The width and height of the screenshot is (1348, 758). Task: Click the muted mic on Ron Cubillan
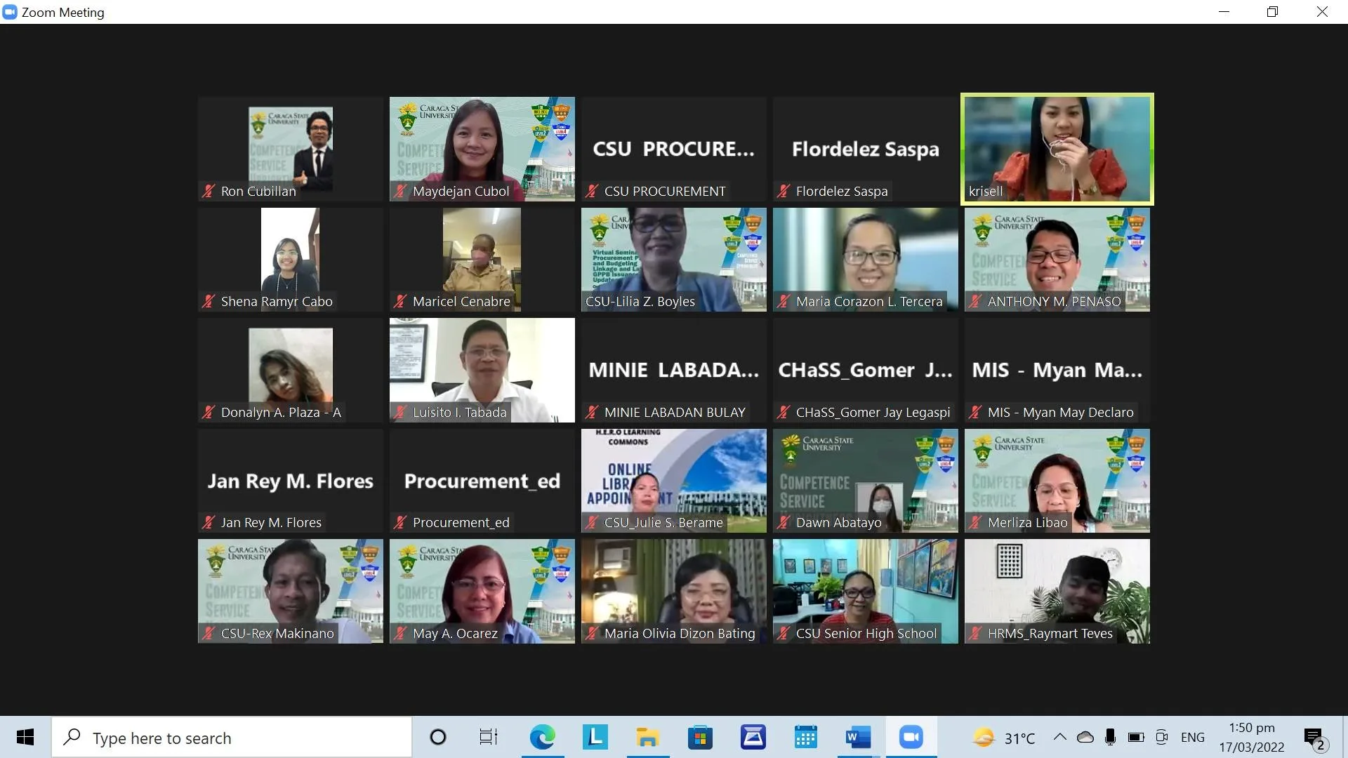pyautogui.click(x=209, y=191)
